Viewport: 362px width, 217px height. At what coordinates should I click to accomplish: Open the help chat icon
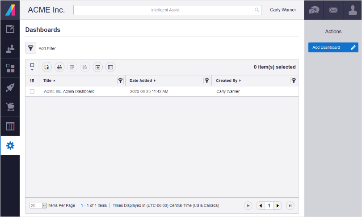[314, 10]
